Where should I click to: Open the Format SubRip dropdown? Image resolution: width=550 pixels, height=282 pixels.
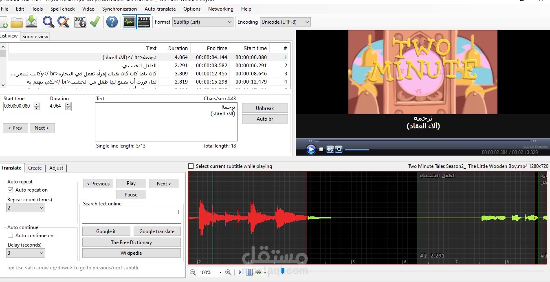coord(203,22)
